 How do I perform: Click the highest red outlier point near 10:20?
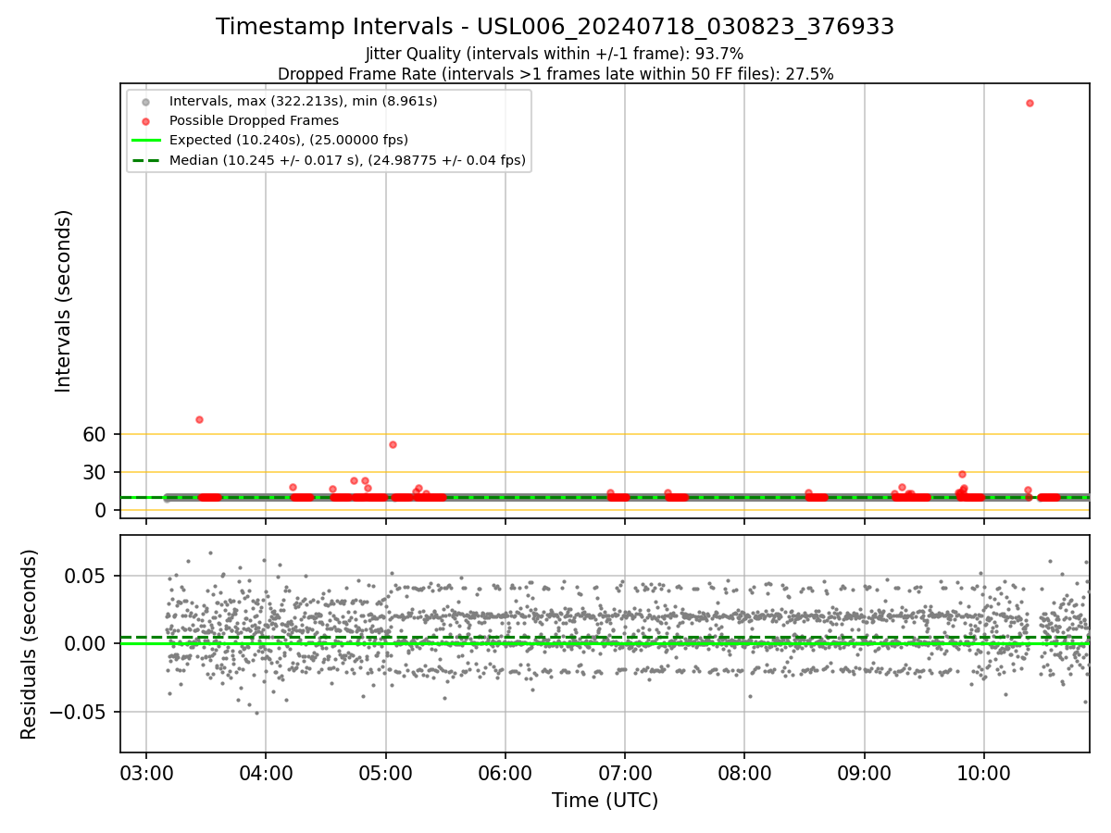1030,103
